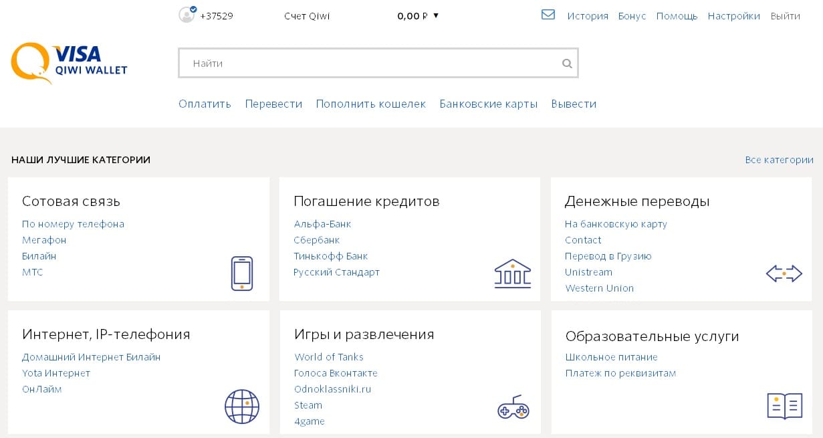Image resolution: width=823 pixels, height=438 pixels.
Task: Click the Погашение кредитов category title
Action: (366, 201)
